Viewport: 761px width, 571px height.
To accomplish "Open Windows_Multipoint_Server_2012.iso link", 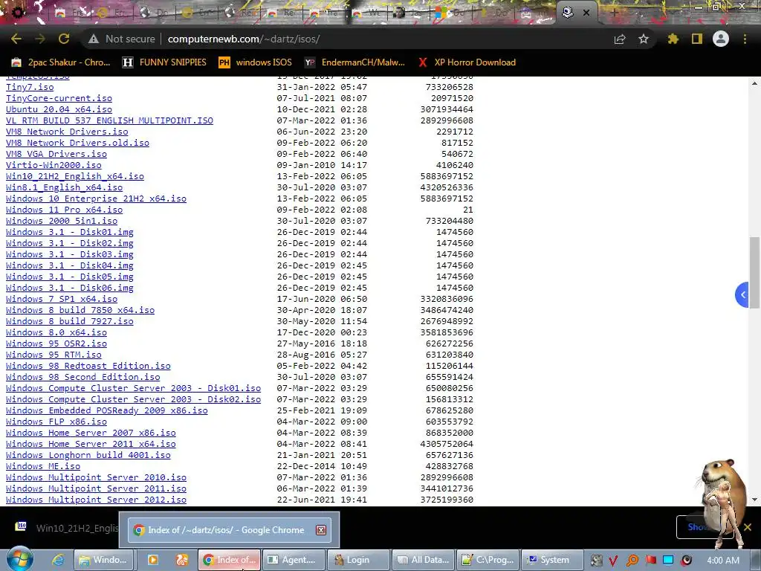I will click(x=96, y=500).
